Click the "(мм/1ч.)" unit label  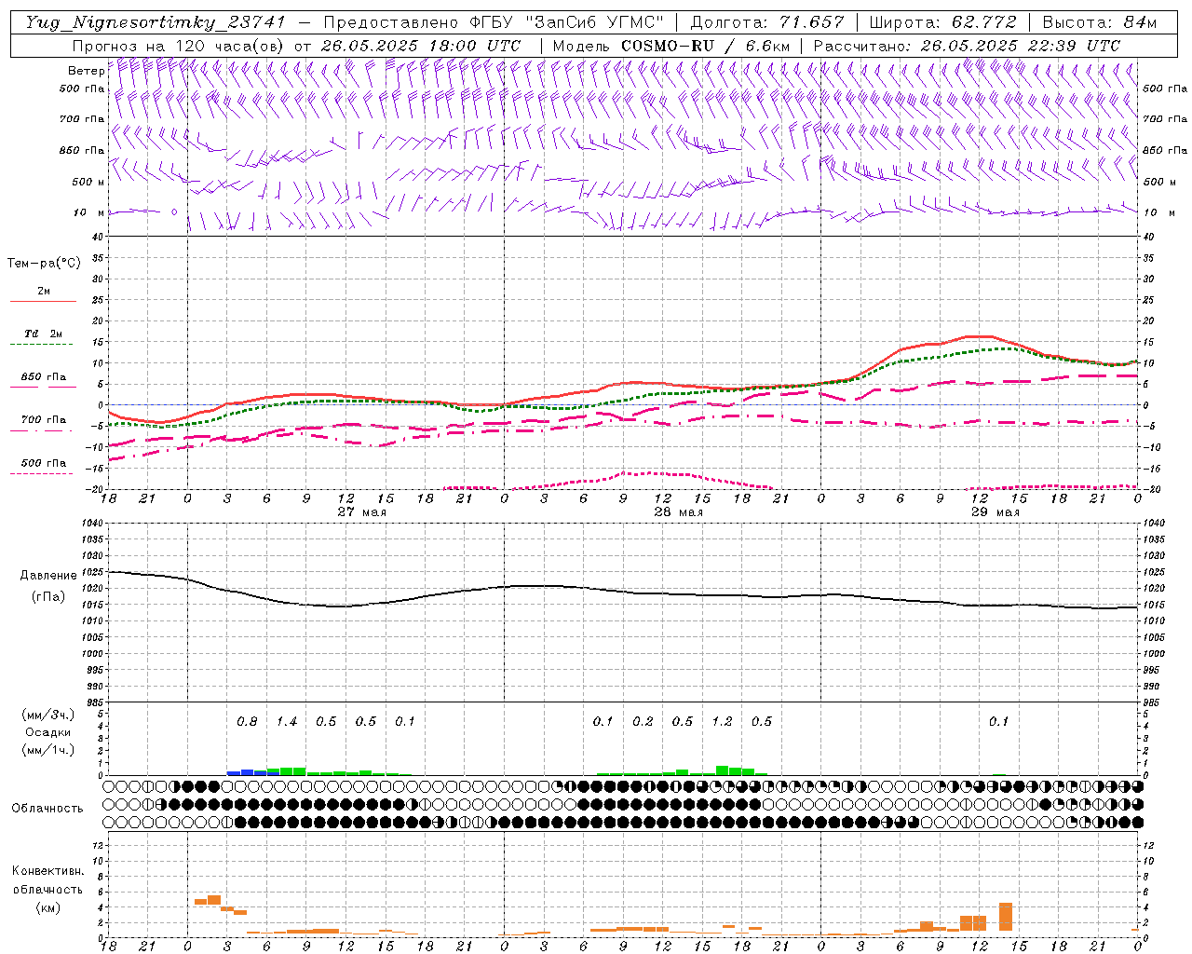(48, 750)
